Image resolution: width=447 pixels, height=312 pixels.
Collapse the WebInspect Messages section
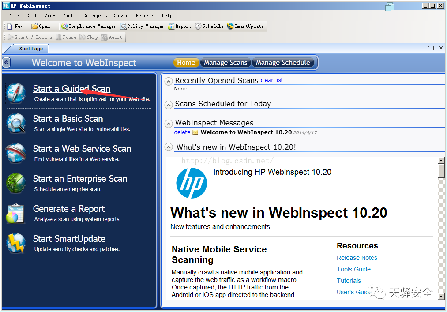[169, 124]
